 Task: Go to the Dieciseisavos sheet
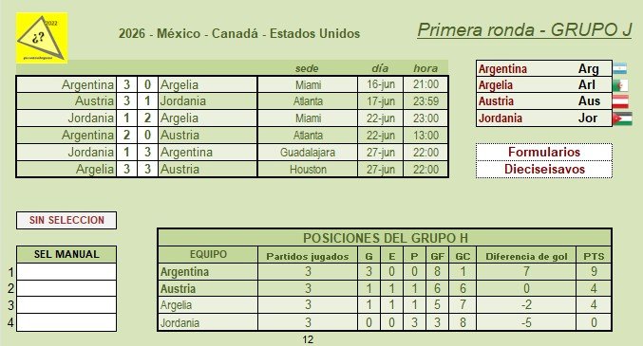[x=544, y=169]
